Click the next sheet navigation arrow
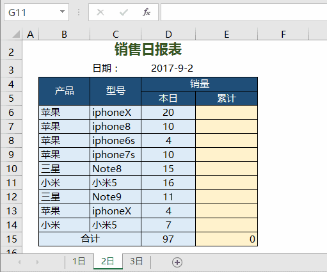 click(38, 262)
